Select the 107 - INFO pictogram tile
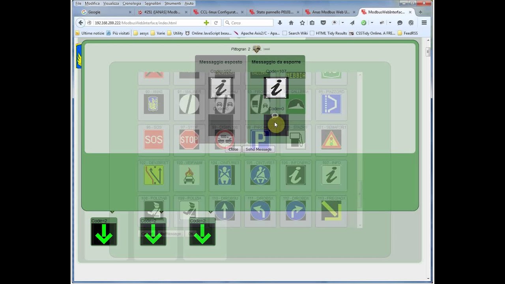The width and height of the screenshot is (505, 284). [x=331, y=175]
